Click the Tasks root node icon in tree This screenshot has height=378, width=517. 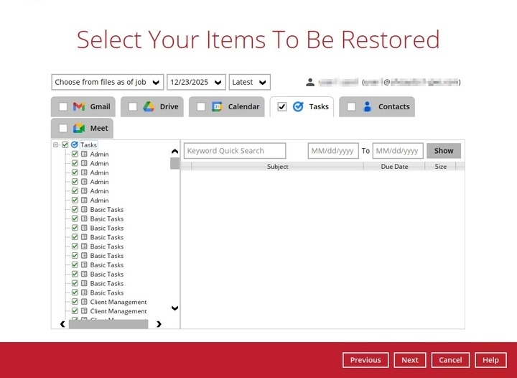tap(74, 145)
